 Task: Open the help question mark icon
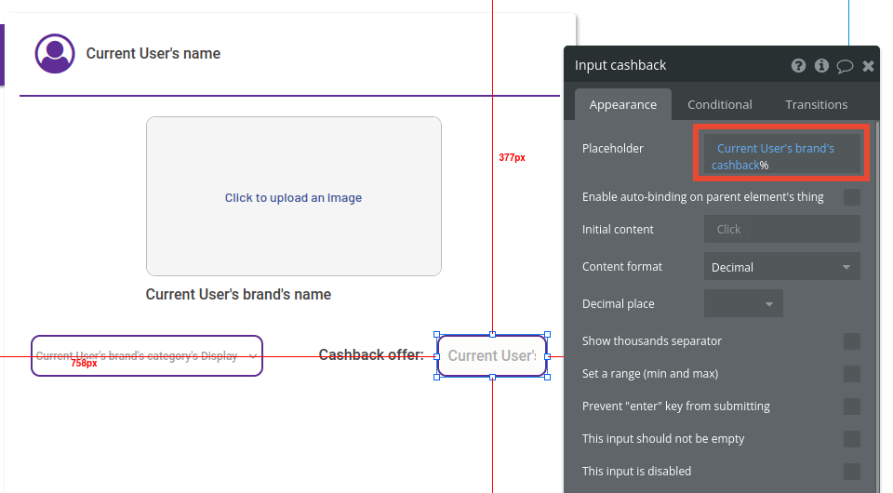[x=798, y=65]
